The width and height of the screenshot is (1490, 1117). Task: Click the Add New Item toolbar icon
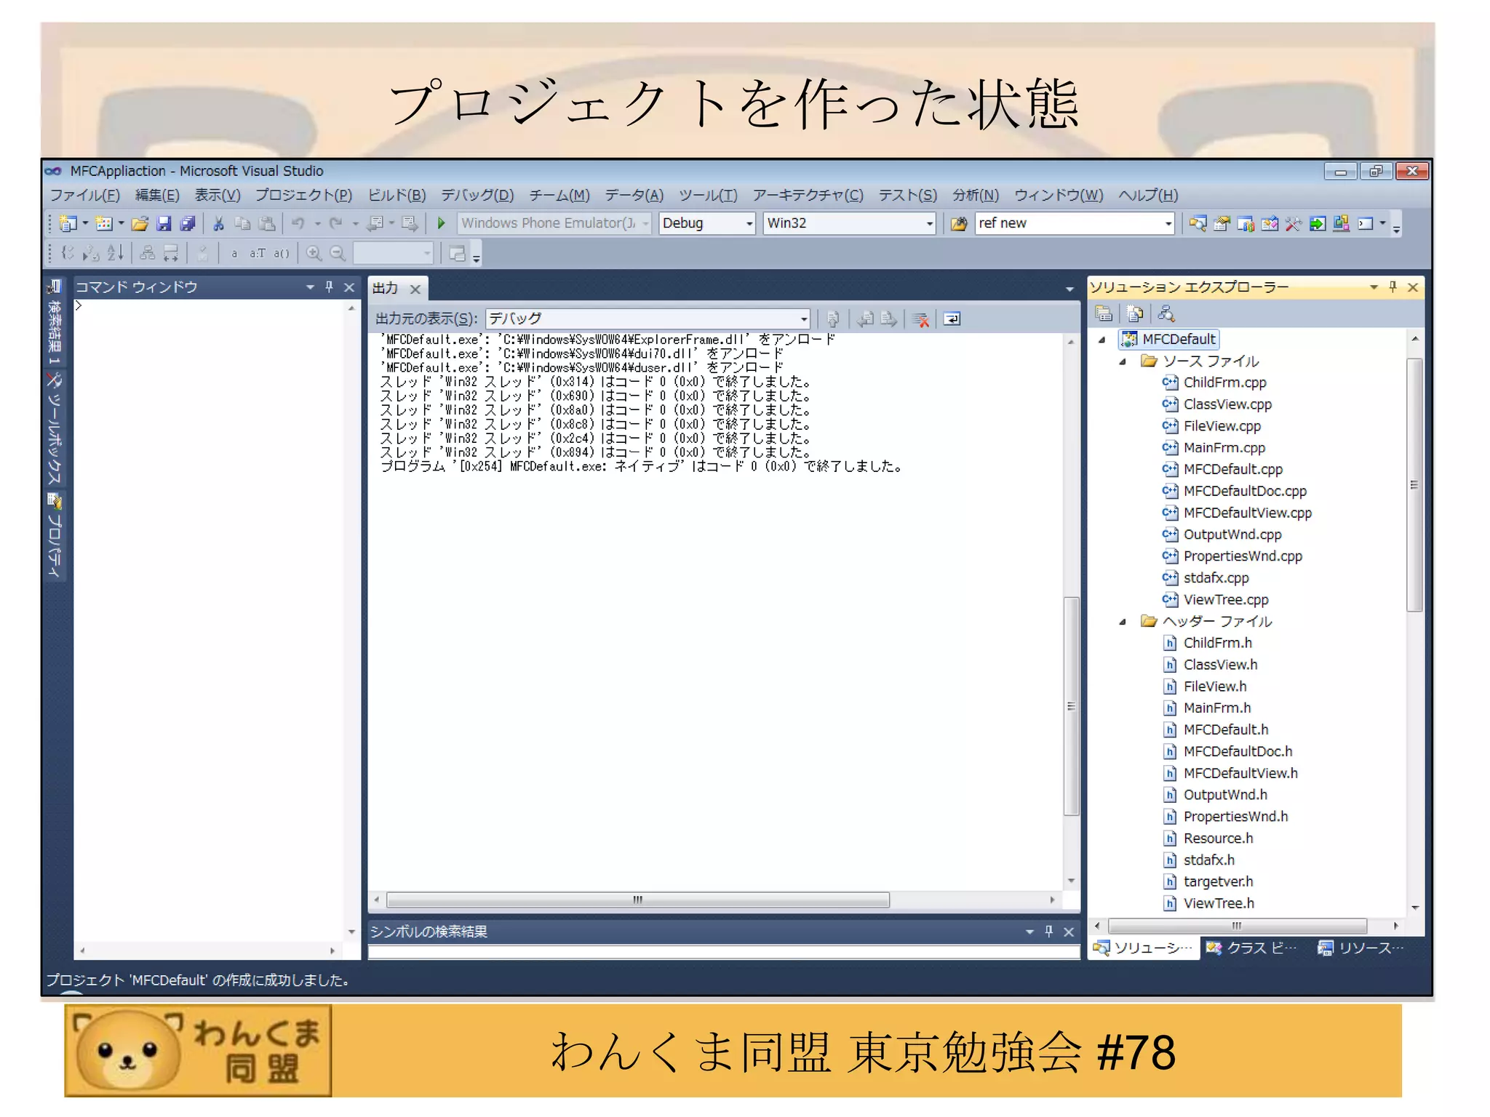pos(104,223)
